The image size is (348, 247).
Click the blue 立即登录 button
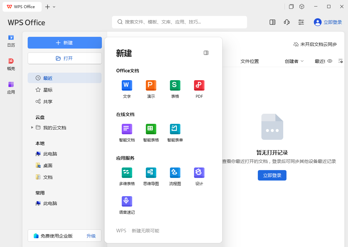pos(272,175)
